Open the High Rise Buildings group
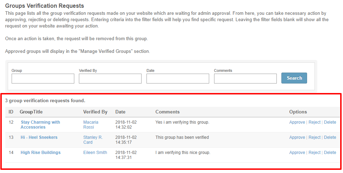This screenshot has width=343, height=173. [40, 153]
